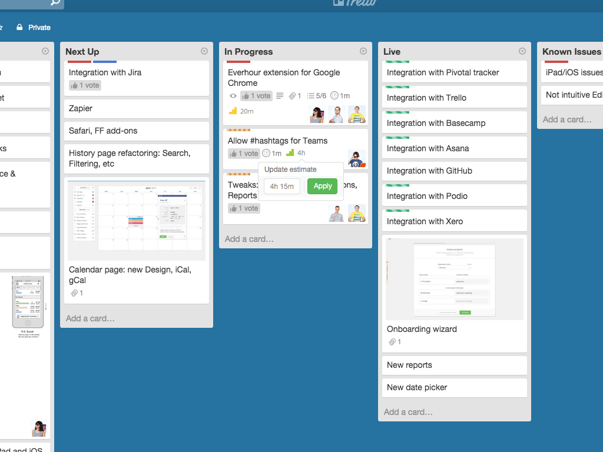
Task: Click the description lines icon on Everhour card
Action: click(280, 96)
